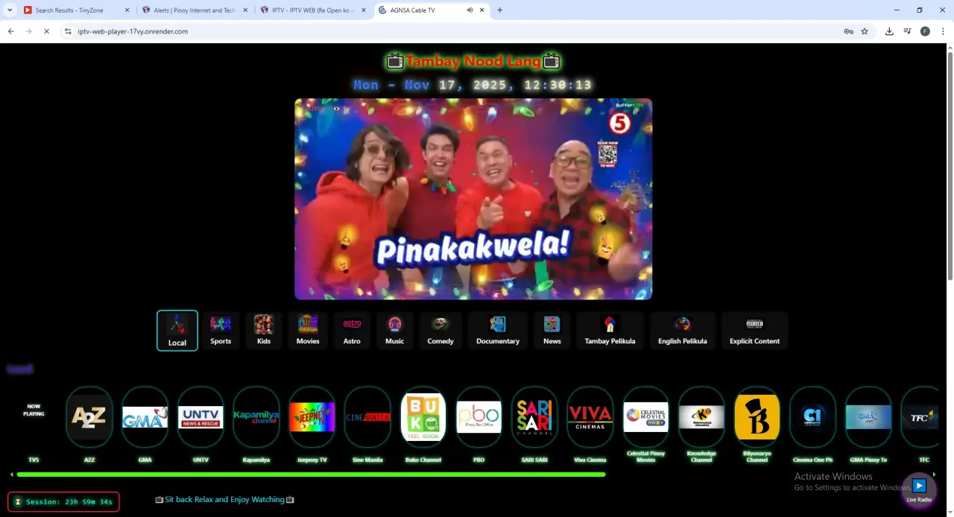Select the TFC channel logo
Image resolution: width=954 pixels, height=517 pixels.
[x=921, y=416]
